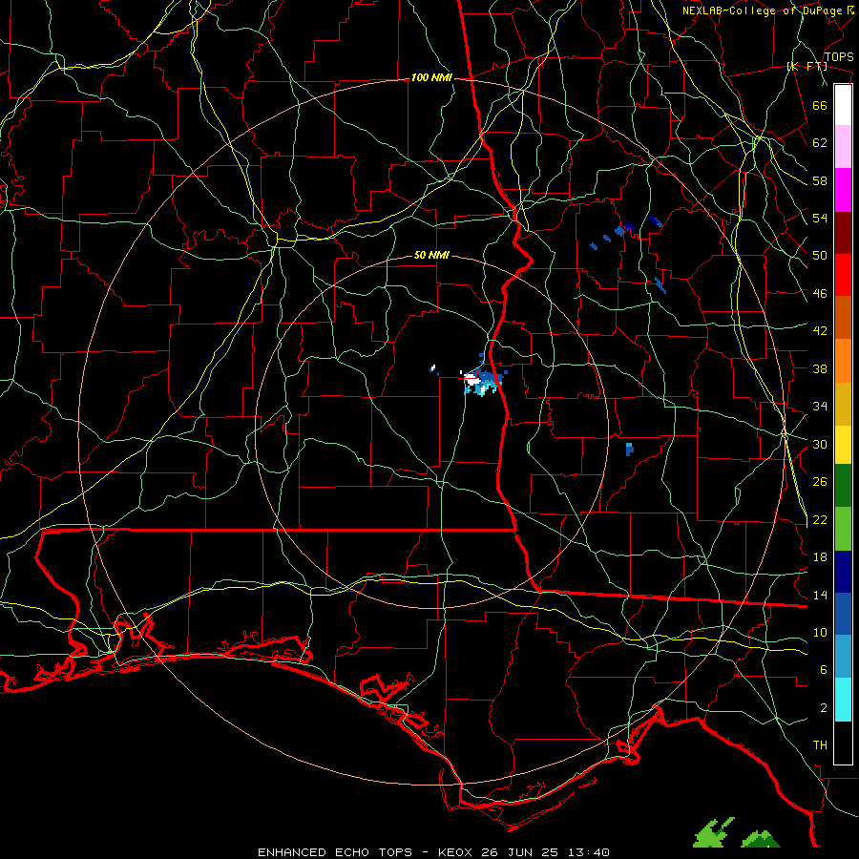The width and height of the screenshot is (859, 859).
Task: Click the legend value "54"
Action: pos(820,218)
